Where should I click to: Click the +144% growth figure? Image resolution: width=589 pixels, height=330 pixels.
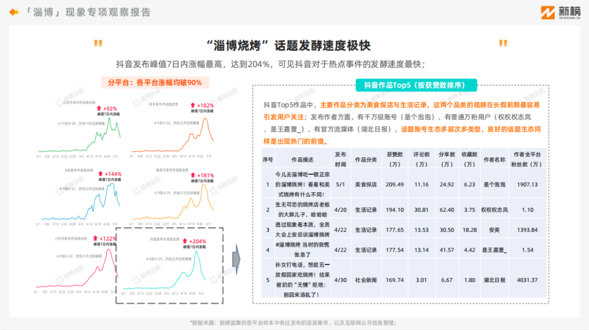[x=113, y=174]
